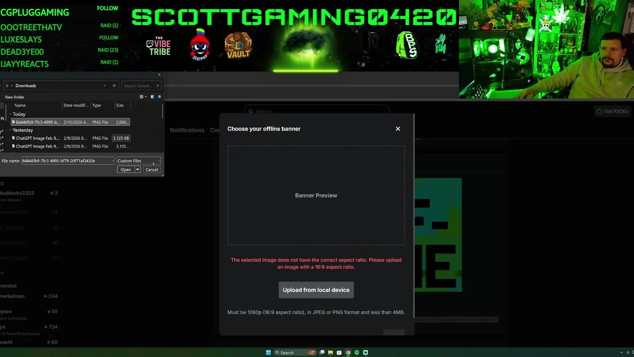Click the Windows taskbar Search box
The image size is (634, 357).
(295, 353)
